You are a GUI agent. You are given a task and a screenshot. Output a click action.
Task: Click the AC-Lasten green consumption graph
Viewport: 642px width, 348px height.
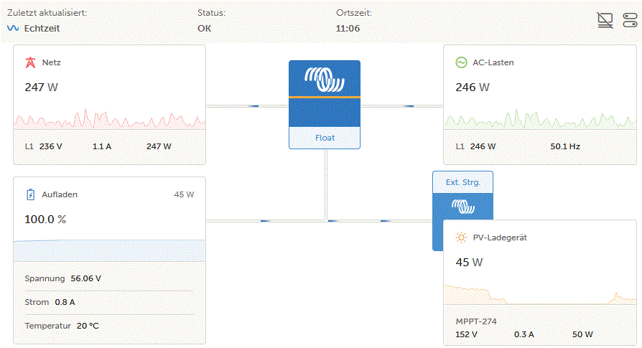(540, 118)
